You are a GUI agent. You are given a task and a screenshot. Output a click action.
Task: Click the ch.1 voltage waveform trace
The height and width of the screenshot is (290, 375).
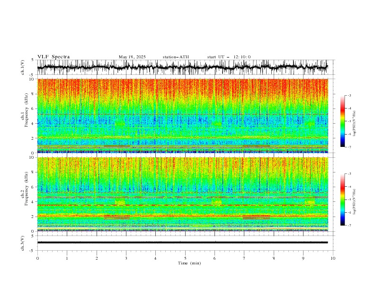[182, 67]
